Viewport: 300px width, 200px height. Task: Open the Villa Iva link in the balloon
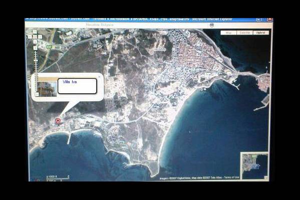(70, 82)
